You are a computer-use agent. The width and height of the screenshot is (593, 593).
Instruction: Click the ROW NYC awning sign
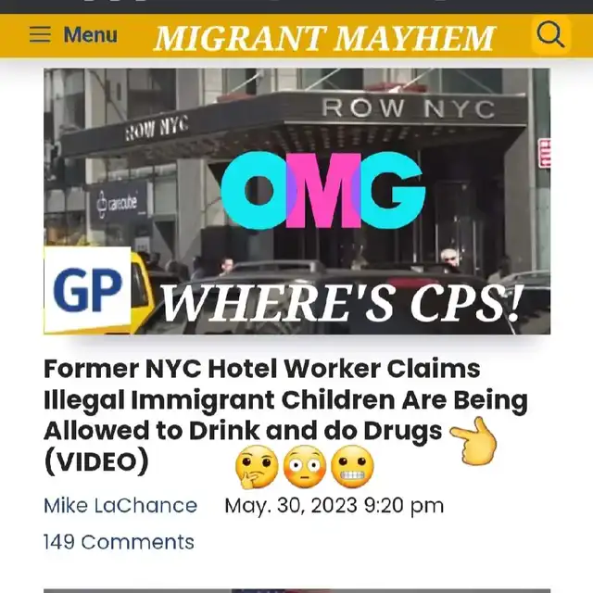(409, 108)
